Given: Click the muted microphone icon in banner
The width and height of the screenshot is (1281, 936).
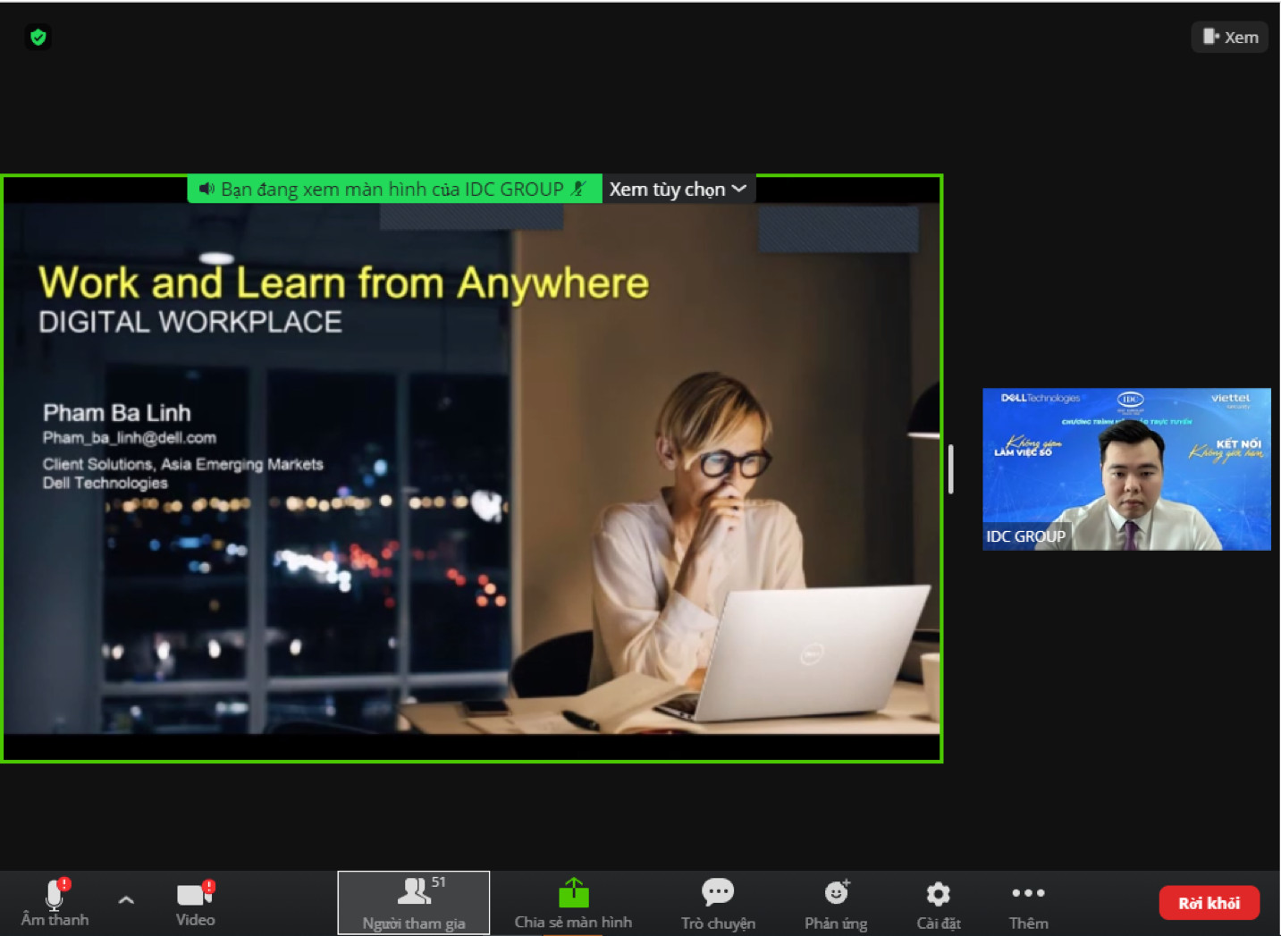Looking at the screenshot, I should coord(579,189).
